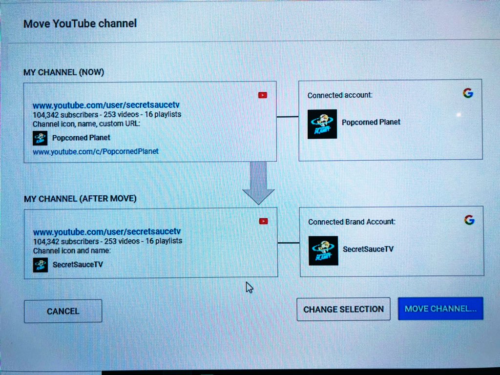The height and width of the screenshot is (375, 500).
Task: Click the YouTube icon in the after-move channel box
Action: (263, 221)
